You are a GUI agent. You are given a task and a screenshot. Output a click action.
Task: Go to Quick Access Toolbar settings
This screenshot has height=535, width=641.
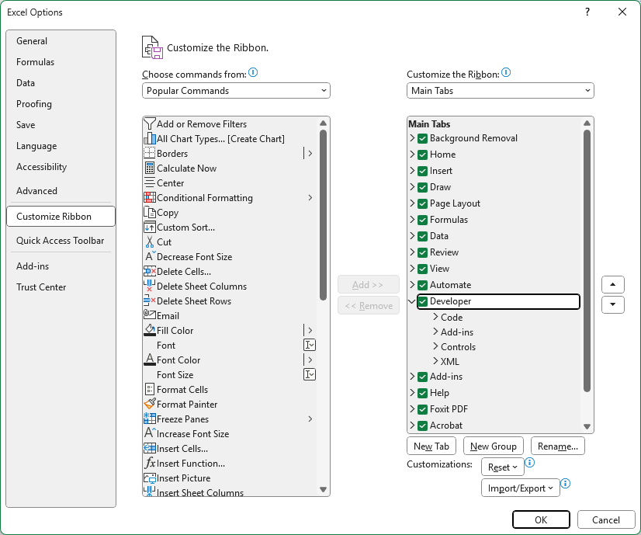[x=60, y=241]
